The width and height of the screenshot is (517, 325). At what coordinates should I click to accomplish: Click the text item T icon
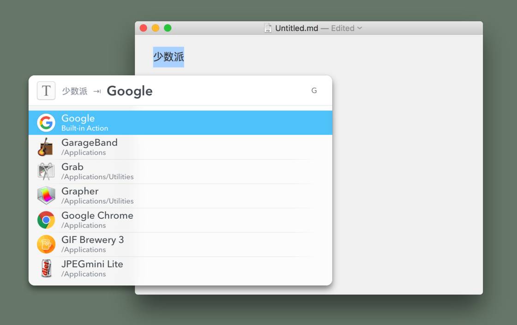46,90
